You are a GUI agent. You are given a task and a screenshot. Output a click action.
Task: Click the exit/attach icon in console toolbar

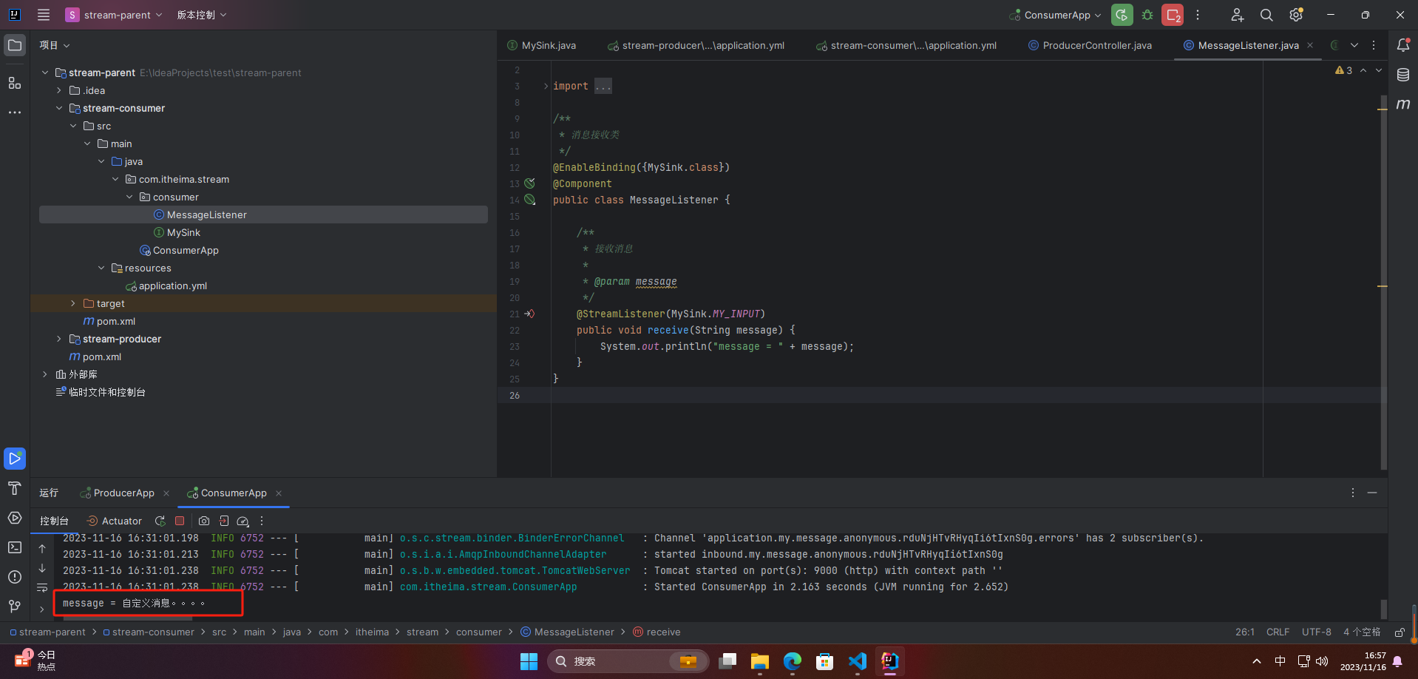[x=224, y=521]
